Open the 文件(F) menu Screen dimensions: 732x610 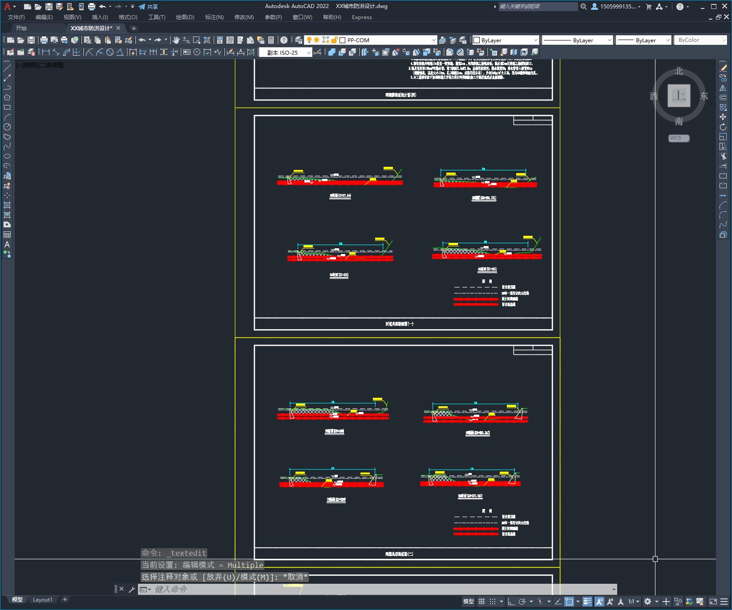16,17
